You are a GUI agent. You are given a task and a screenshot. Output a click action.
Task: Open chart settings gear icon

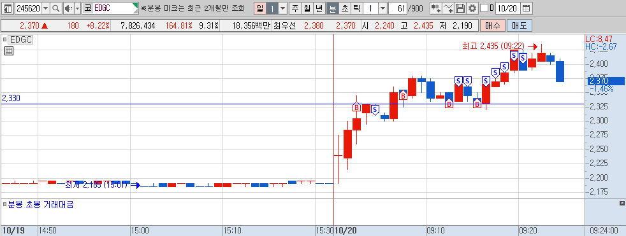(472, 8)
